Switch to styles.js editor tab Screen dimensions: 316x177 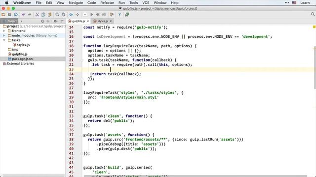[102, 21]
